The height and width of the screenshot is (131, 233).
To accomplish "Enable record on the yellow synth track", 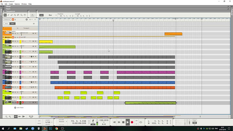I will click(x=23, y=41).
